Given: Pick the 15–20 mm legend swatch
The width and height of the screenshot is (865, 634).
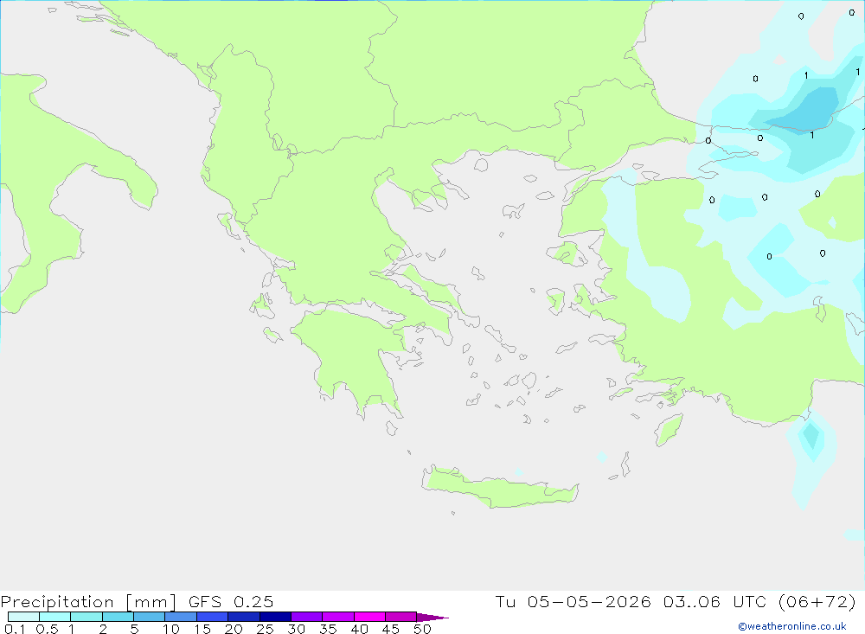Looking at the screenshot, I should [213, 617].
